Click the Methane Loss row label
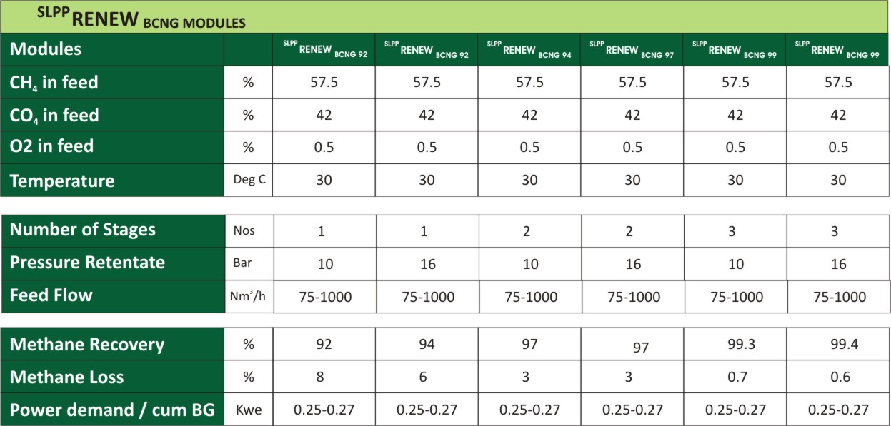The image size is (891, 426). coord(66,377)
